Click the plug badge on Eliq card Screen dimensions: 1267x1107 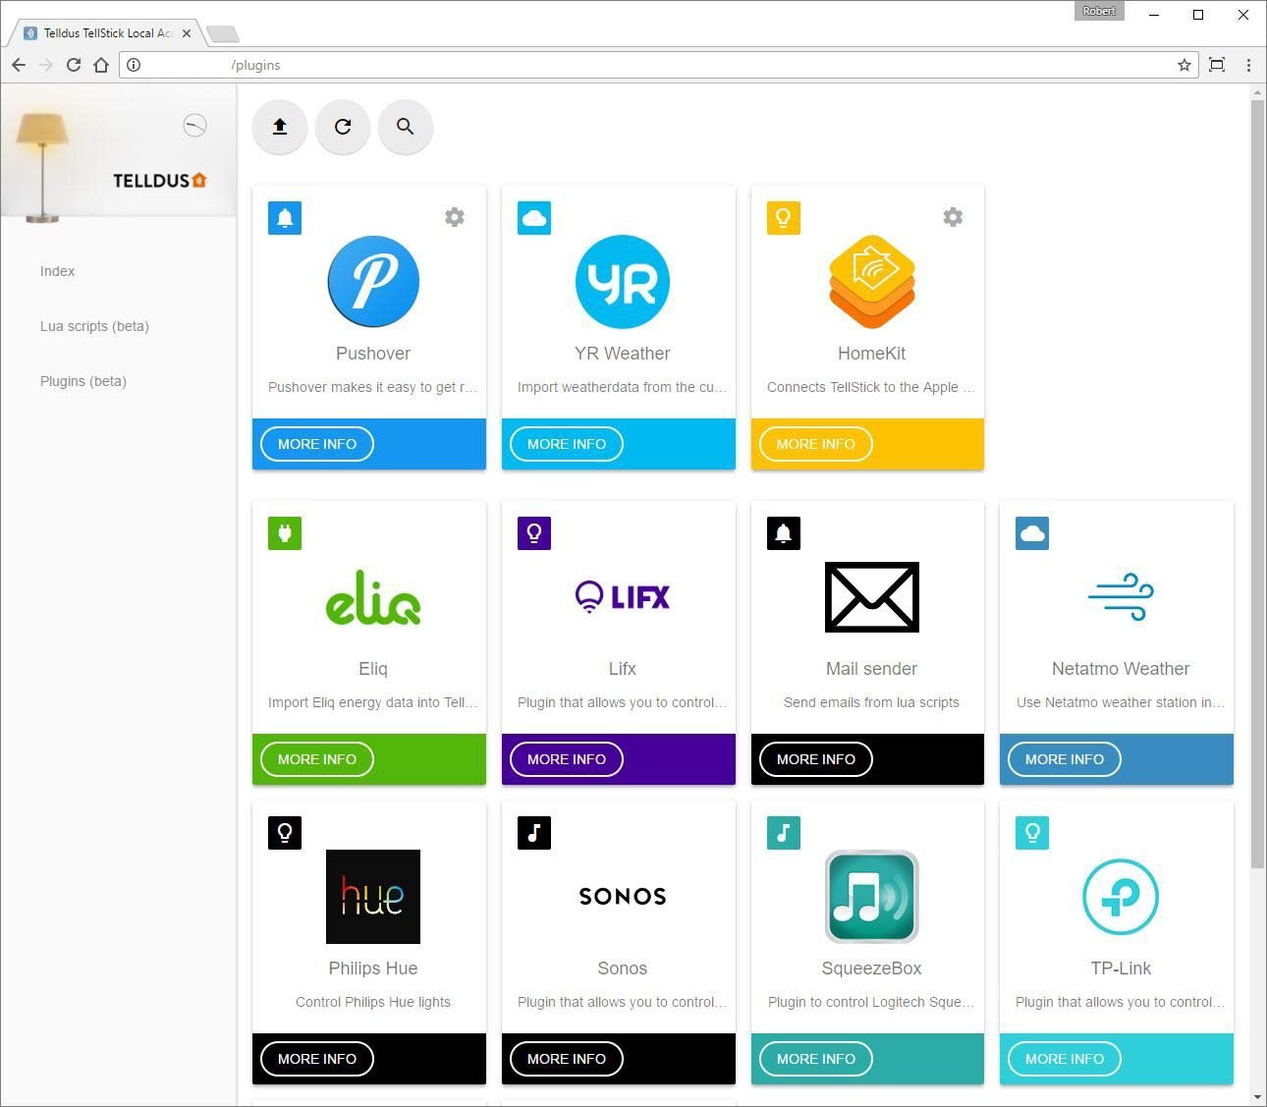(285, 533)
